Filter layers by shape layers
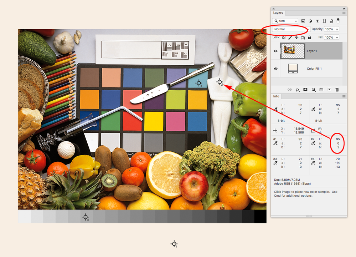 coord(324,21)
